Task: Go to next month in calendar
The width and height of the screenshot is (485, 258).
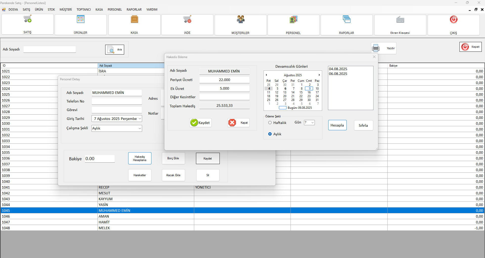Action: (x=319, y=75)
